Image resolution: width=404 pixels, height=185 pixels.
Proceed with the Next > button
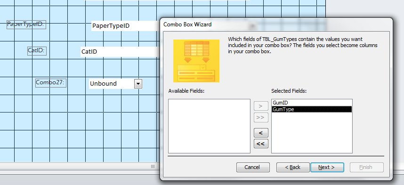[x=327, y=167]
